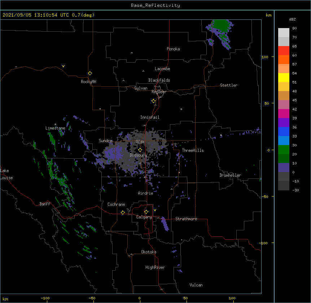Select the ThreeHills label
This screenshot has width=311, height=303.
pyautogui.click(x=193, y=150)
